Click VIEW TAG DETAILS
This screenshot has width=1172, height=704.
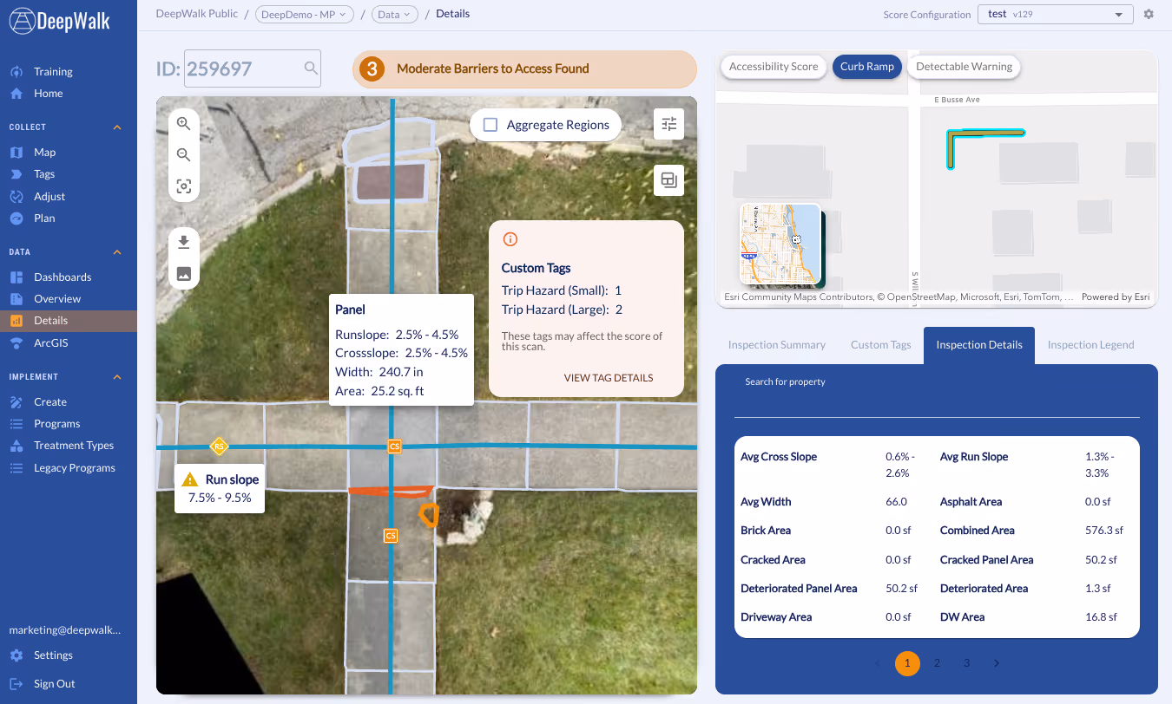coord(609,378)
